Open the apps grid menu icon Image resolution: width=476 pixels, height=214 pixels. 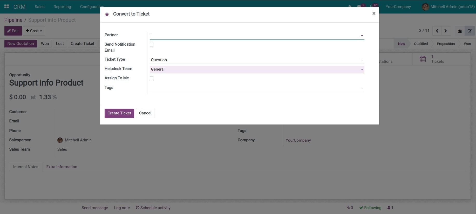(x=6, y=6)
